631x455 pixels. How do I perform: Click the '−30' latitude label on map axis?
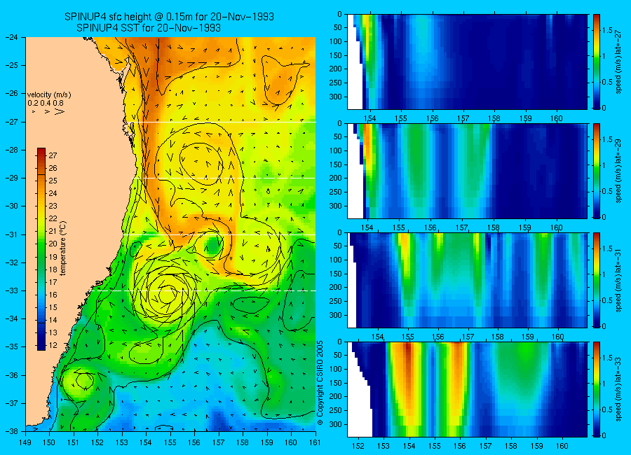[x=13, y=206]
